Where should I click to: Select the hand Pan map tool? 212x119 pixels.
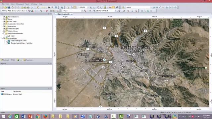(75, 7)
